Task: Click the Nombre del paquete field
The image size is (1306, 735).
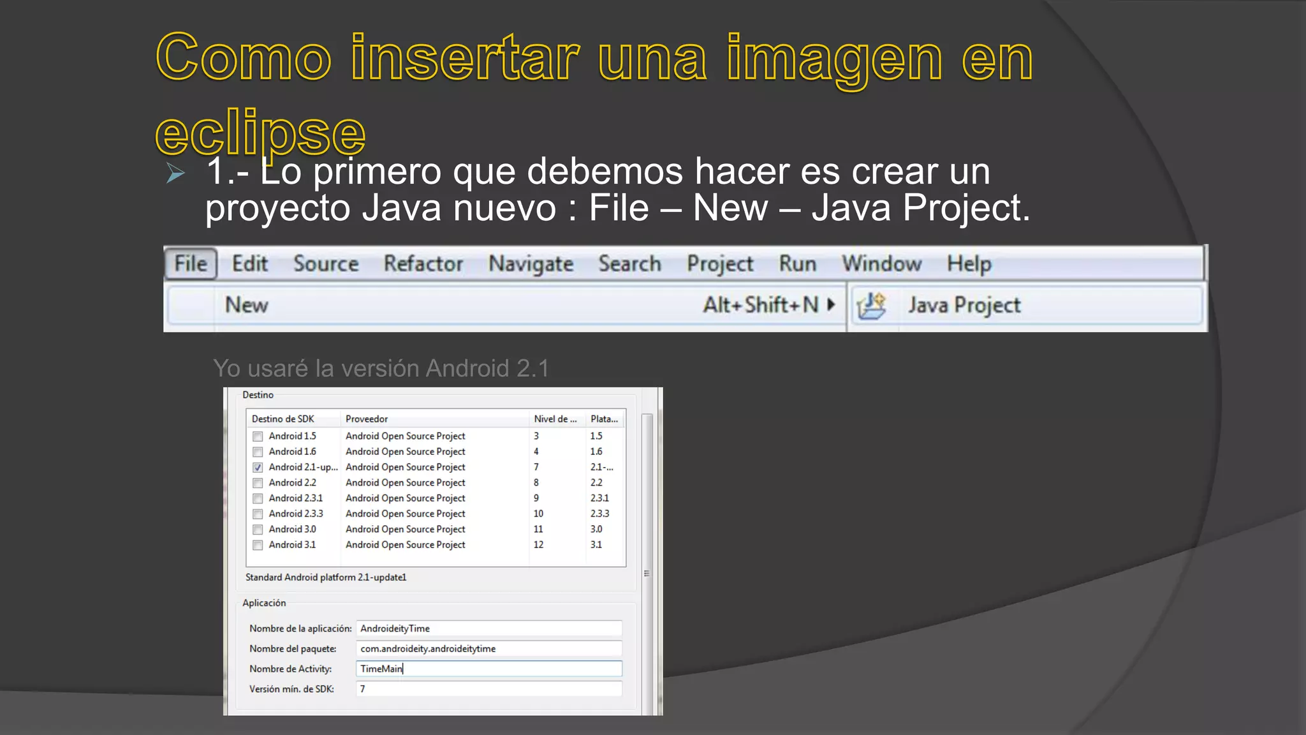Action: tap(489, 648)
